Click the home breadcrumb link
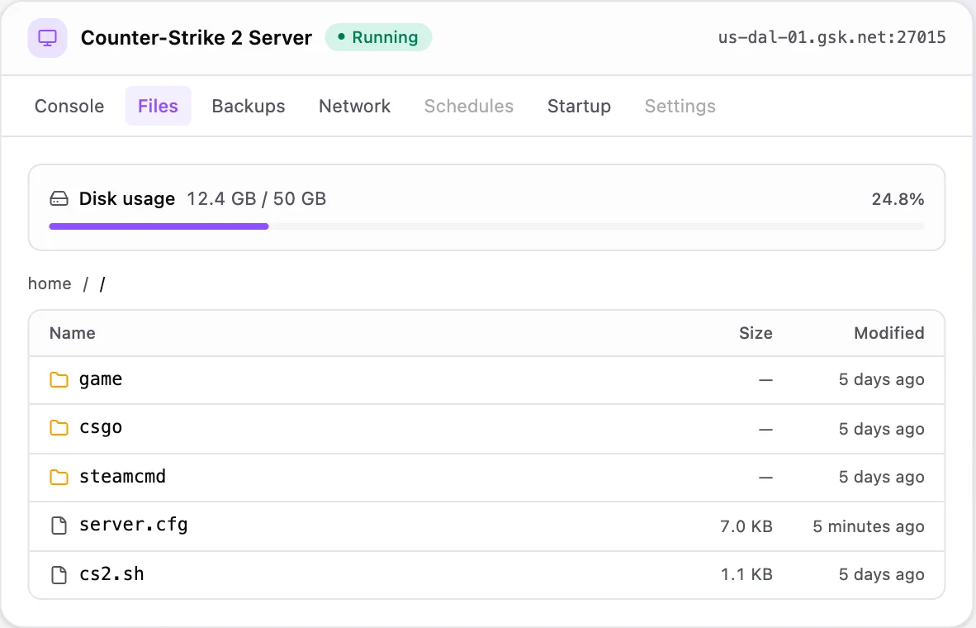This screenshot has height=628, width=976. 50,283
